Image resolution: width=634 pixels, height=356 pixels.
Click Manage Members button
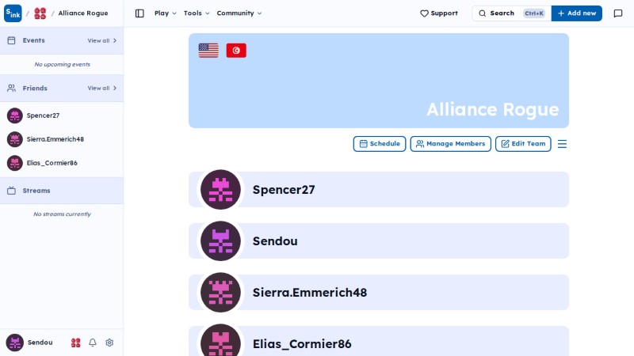(x=450, y=144)
